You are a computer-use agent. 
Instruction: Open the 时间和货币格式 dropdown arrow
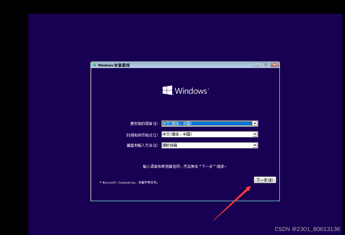[255, 134]
